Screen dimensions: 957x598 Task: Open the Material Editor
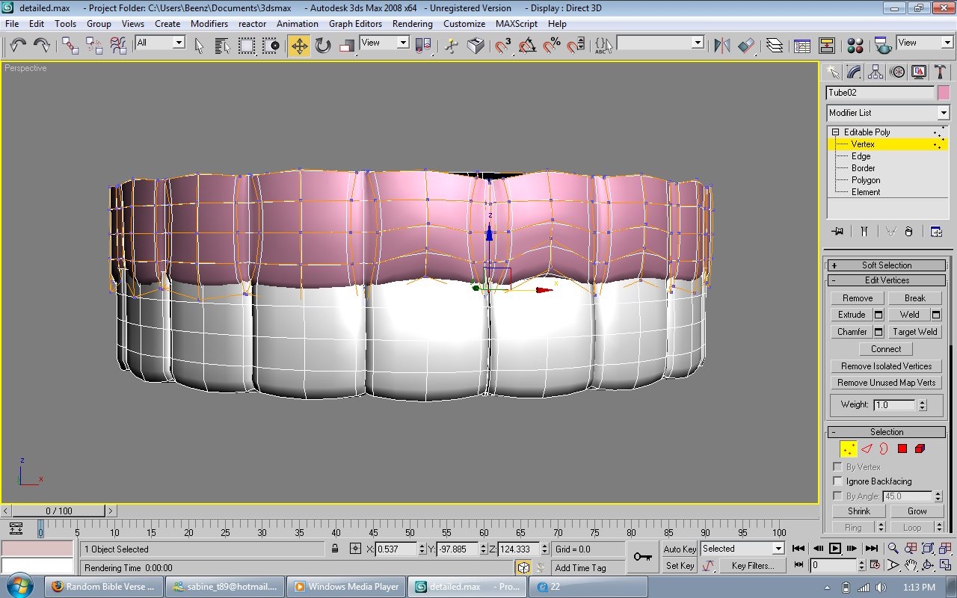855,46
